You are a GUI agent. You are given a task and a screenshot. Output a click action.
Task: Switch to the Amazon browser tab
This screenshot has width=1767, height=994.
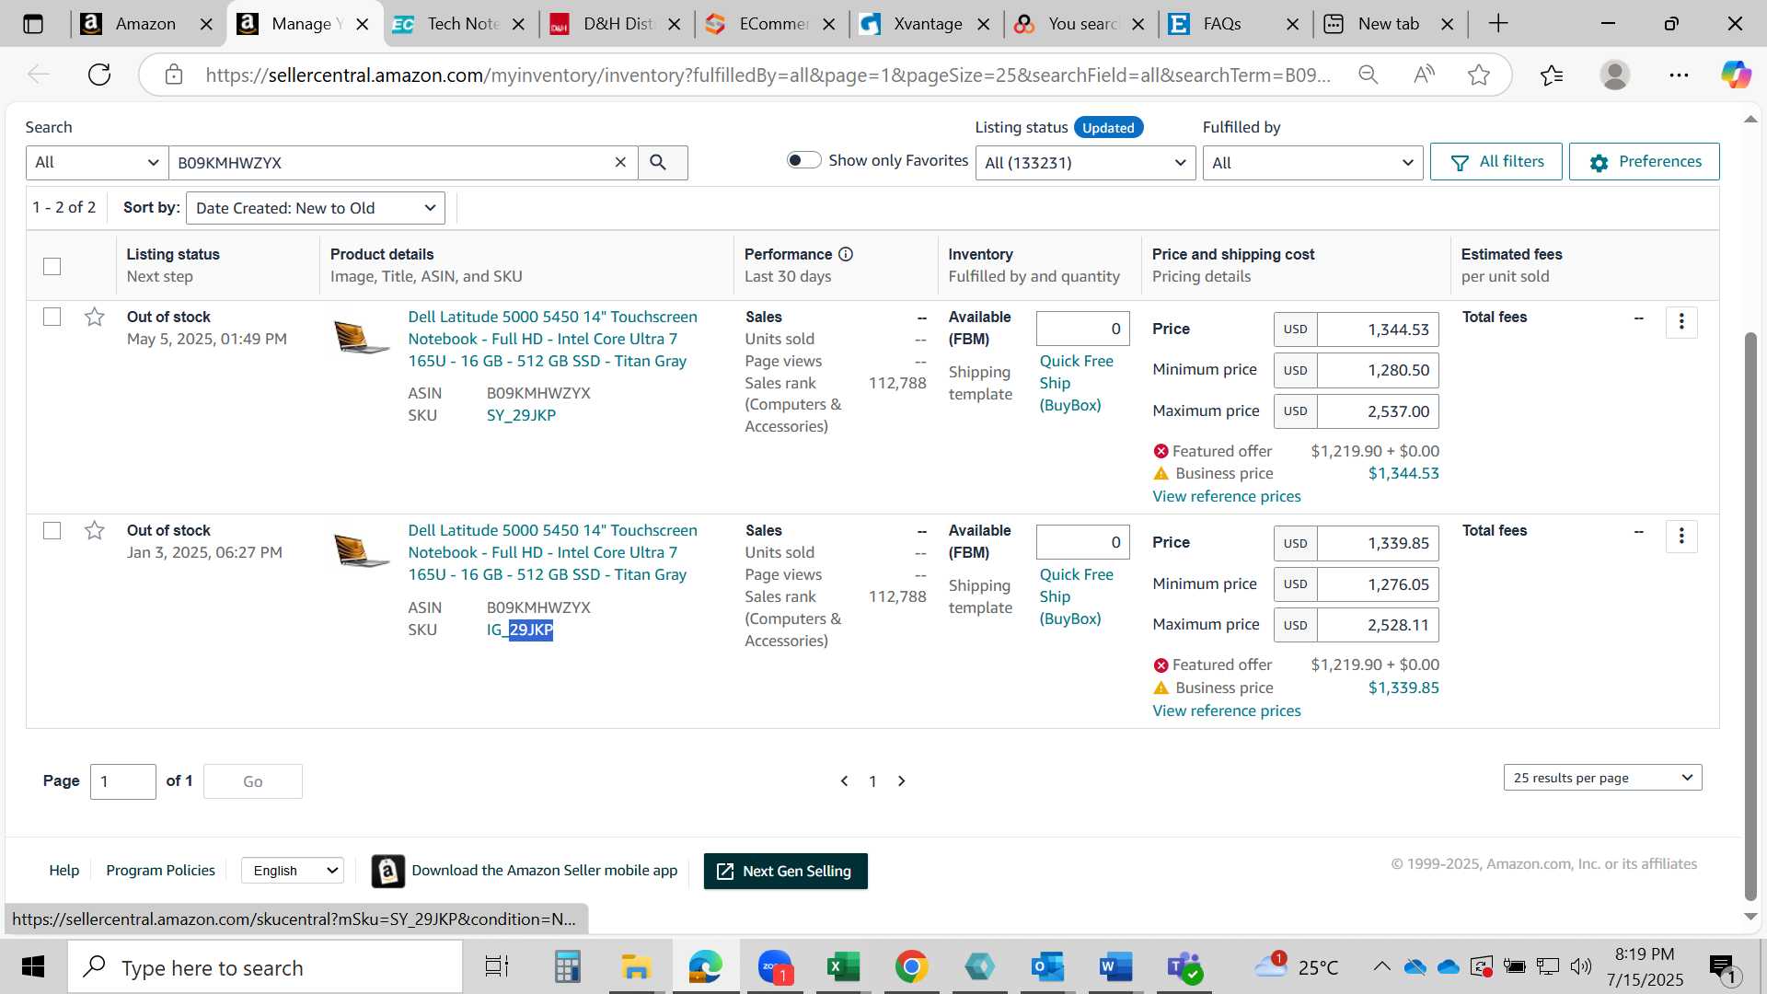tap(147, 24)
